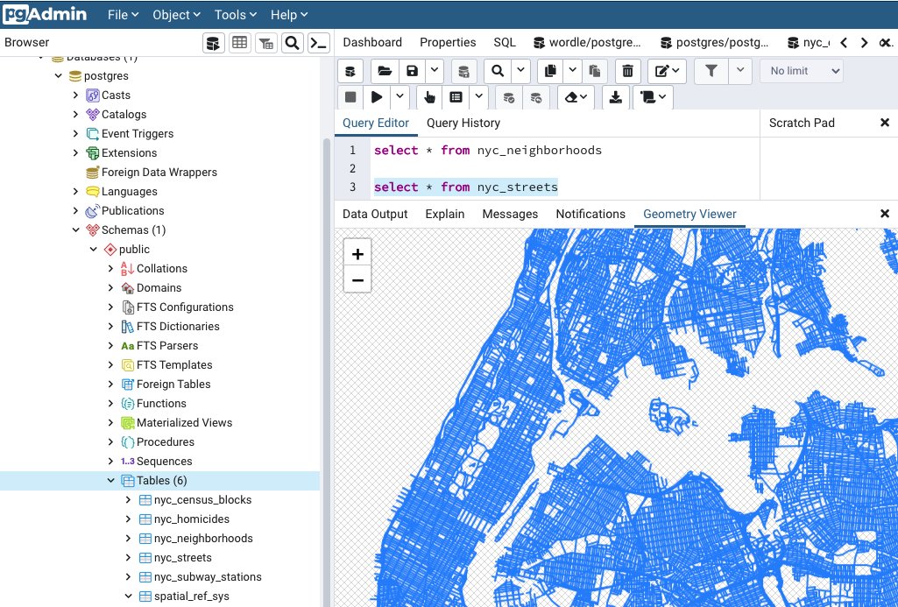The height and width of the screenshot is (607, 898).
Task: Open the Query Tool from the browser toolbar
Action: [x=213, y=42]
